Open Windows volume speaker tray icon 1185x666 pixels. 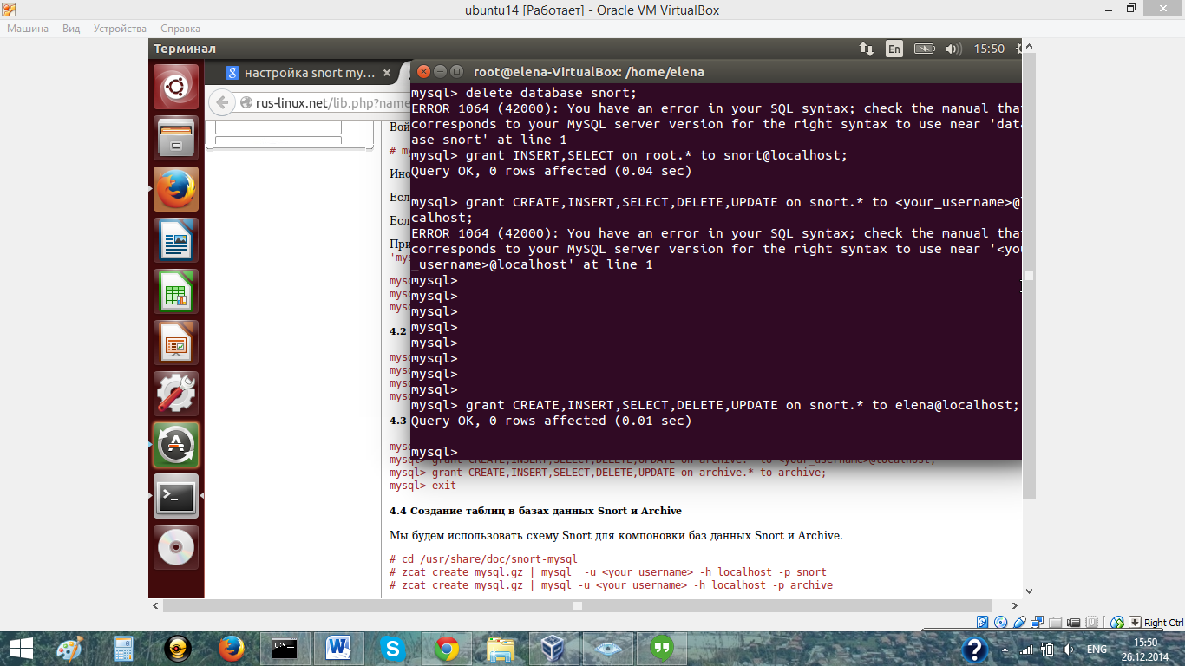[1068, 650]
